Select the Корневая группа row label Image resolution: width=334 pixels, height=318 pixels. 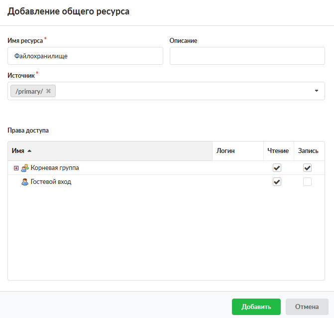click(55, 168)
